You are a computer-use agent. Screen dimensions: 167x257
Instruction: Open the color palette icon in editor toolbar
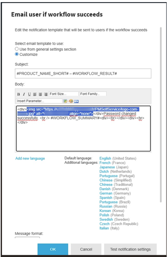(x=71, y=101)
